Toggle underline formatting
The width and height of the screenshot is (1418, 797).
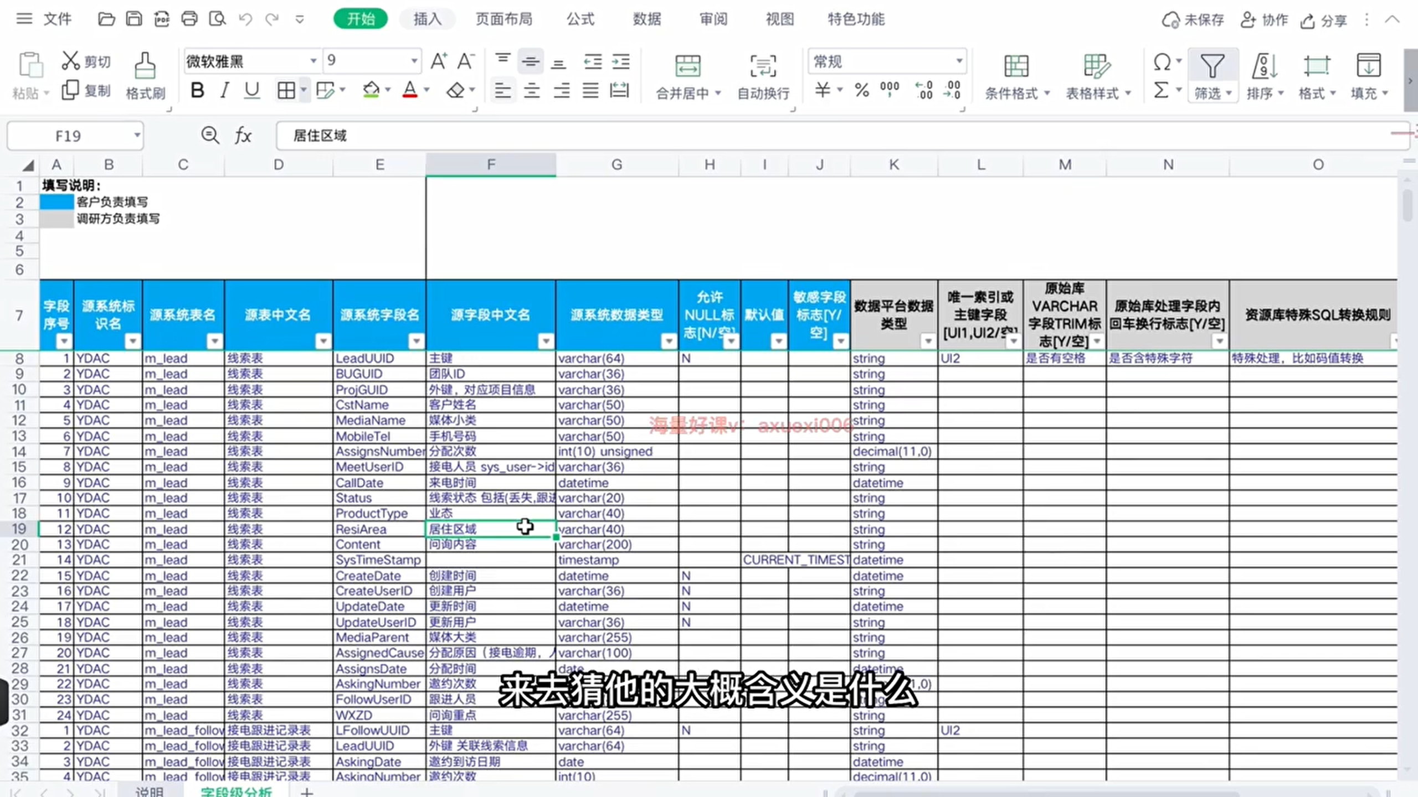[251, 90]
